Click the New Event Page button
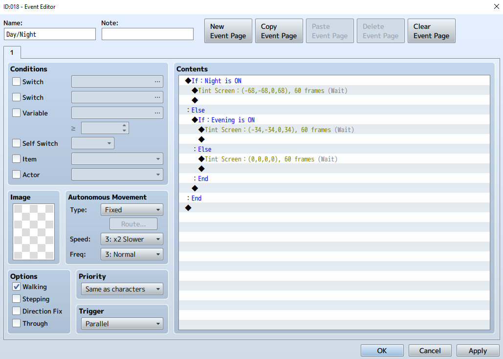This screenshot has height=359, width=503. pyautogui.click(x=228, y=31)
